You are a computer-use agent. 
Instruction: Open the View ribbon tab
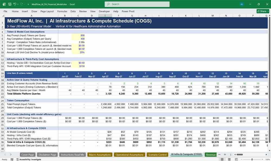[x=93, y=11]
